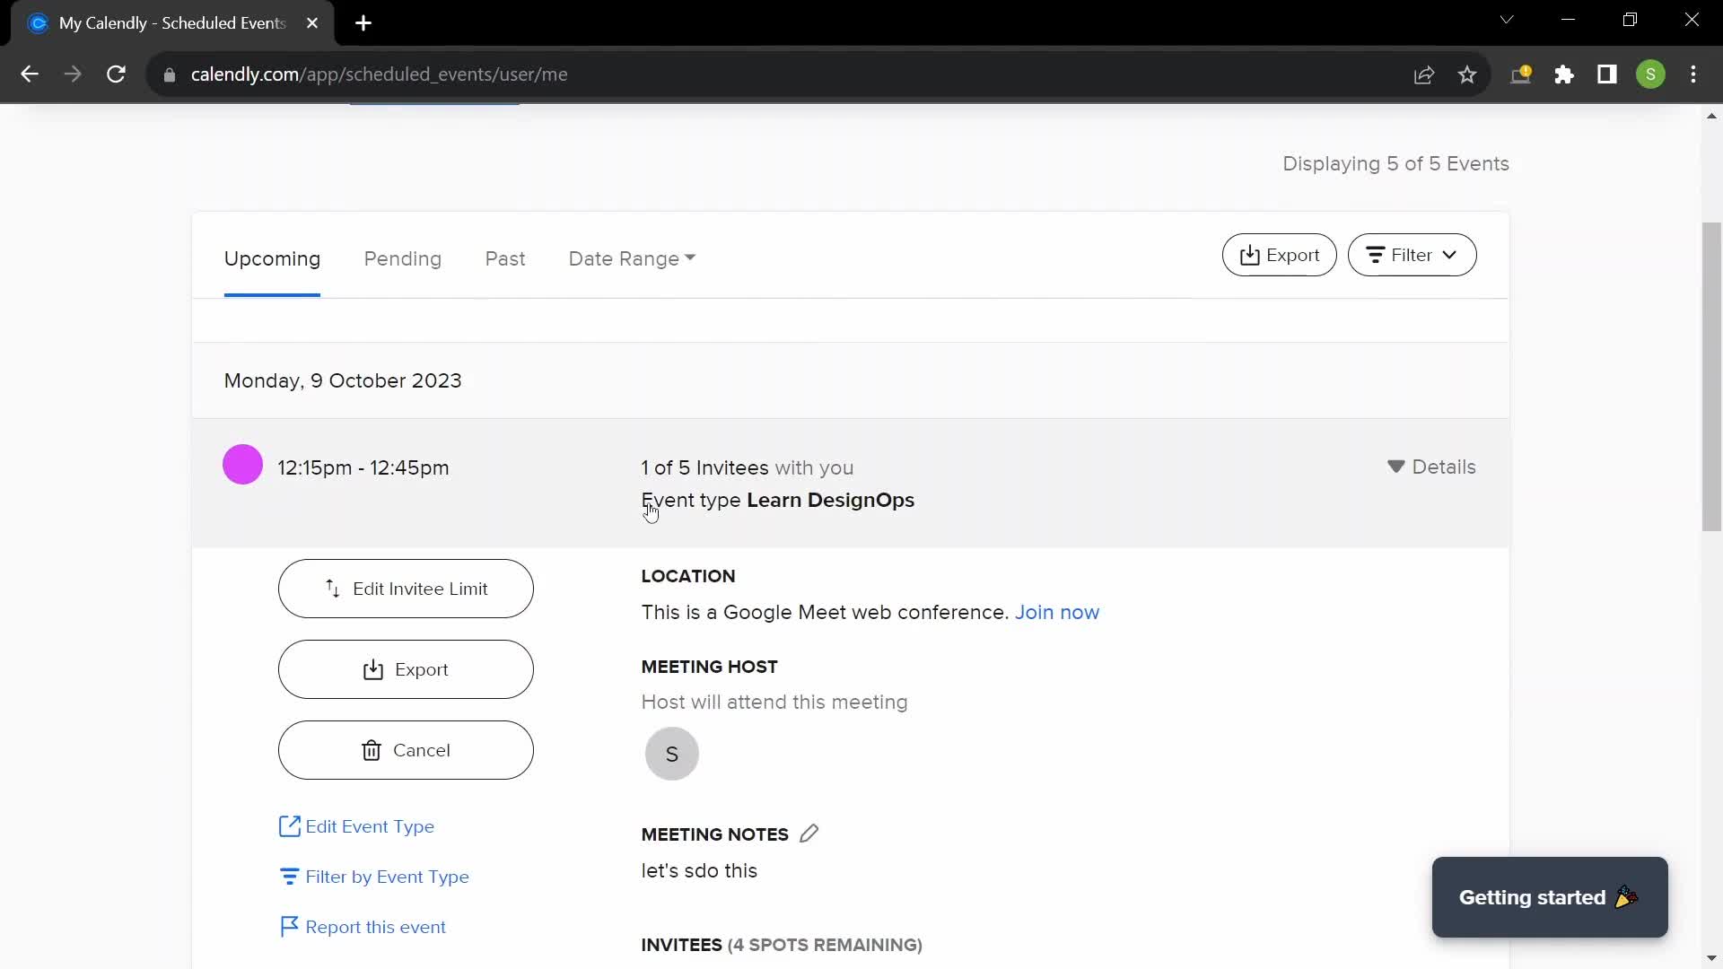Click the magenta event color dot
The width and height of the screenshot is (1723, 969).
click(x=242, y=465)
